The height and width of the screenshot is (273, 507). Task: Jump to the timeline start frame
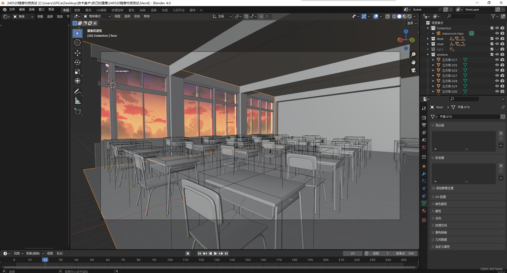pyautogui.click(x=200, y=253)
